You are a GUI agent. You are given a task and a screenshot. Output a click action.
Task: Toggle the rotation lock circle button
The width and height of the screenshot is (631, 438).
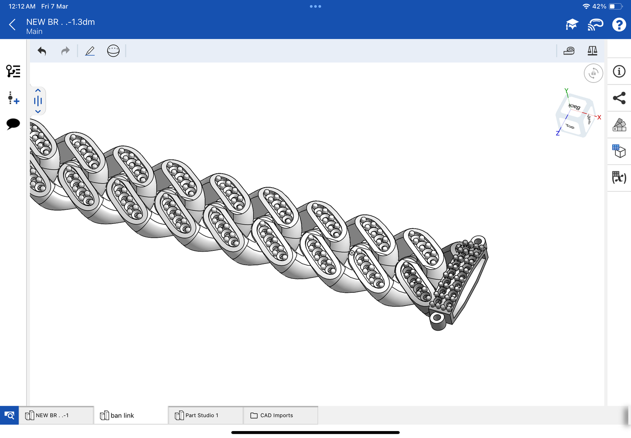[x=593, y=73]
